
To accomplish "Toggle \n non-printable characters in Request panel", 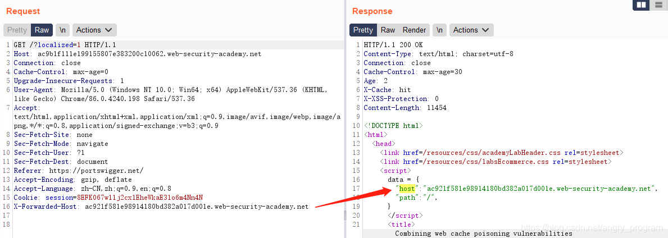I will pyautogui.click(x=62, y=30).
